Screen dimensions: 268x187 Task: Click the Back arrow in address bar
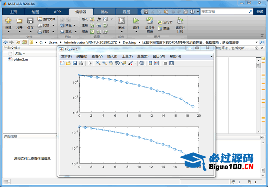coord(6,42)
